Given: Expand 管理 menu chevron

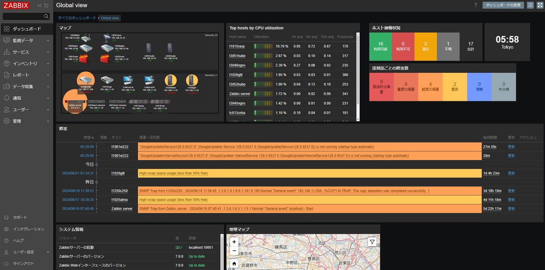Looking at the screenshot, I should [48, 121].
